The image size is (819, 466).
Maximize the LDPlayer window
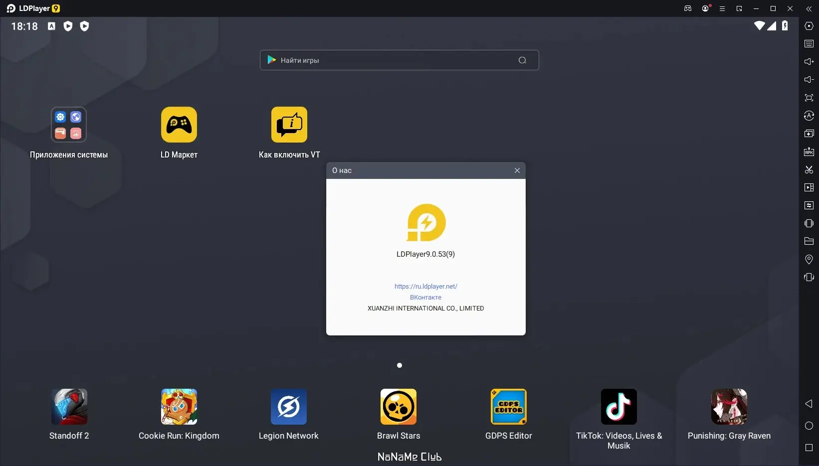pyautogui.click(x=773, y=8)
